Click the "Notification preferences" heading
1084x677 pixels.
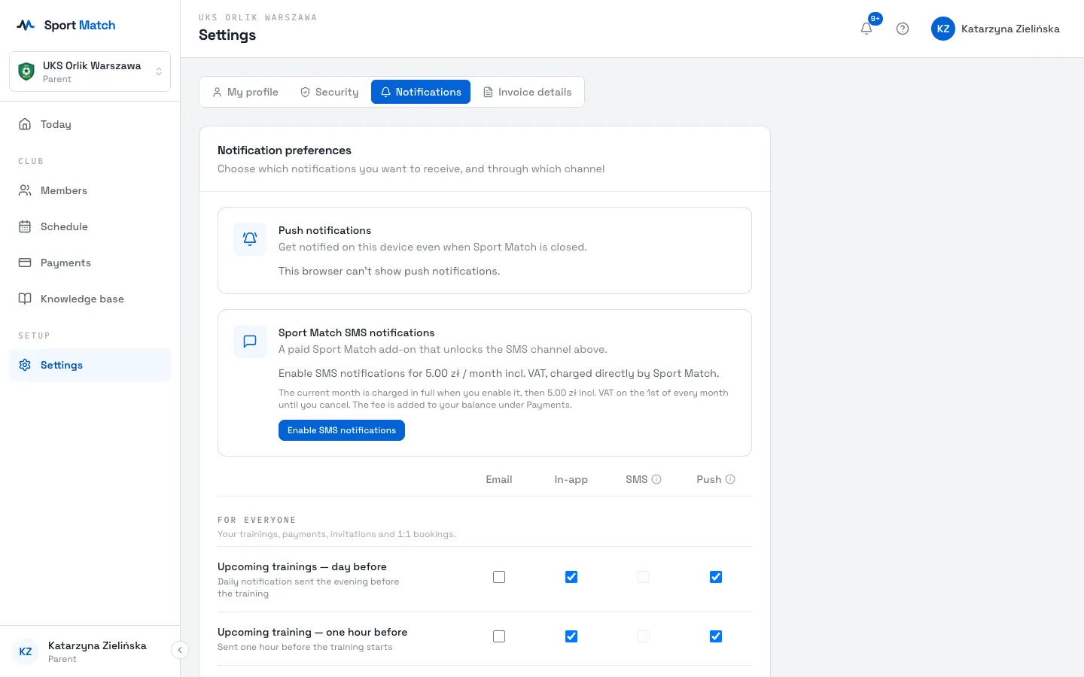(x=285, y=150)
